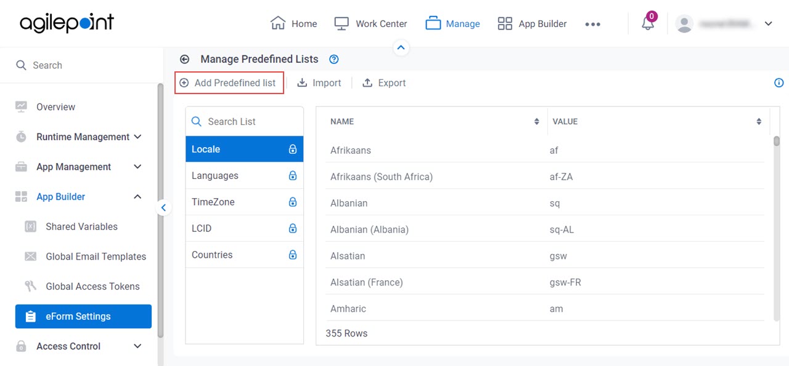
Task: Click Add Predefined list
Action: (229, 82)
